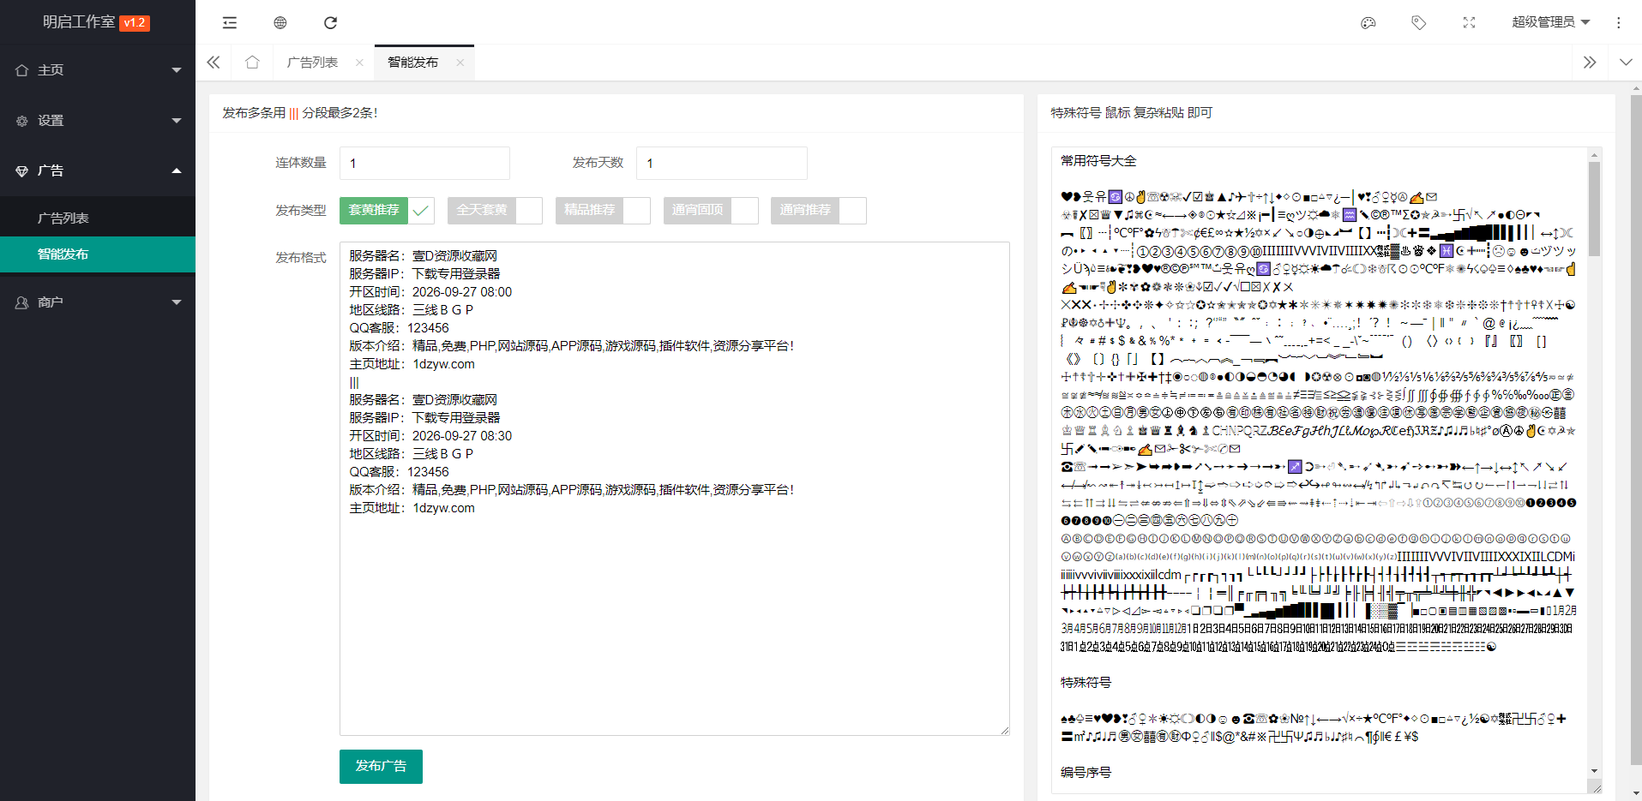Viewport: 1642px width, 801px height.
Task: Click the 编号序号 heading text
Action: [1086, 773]
